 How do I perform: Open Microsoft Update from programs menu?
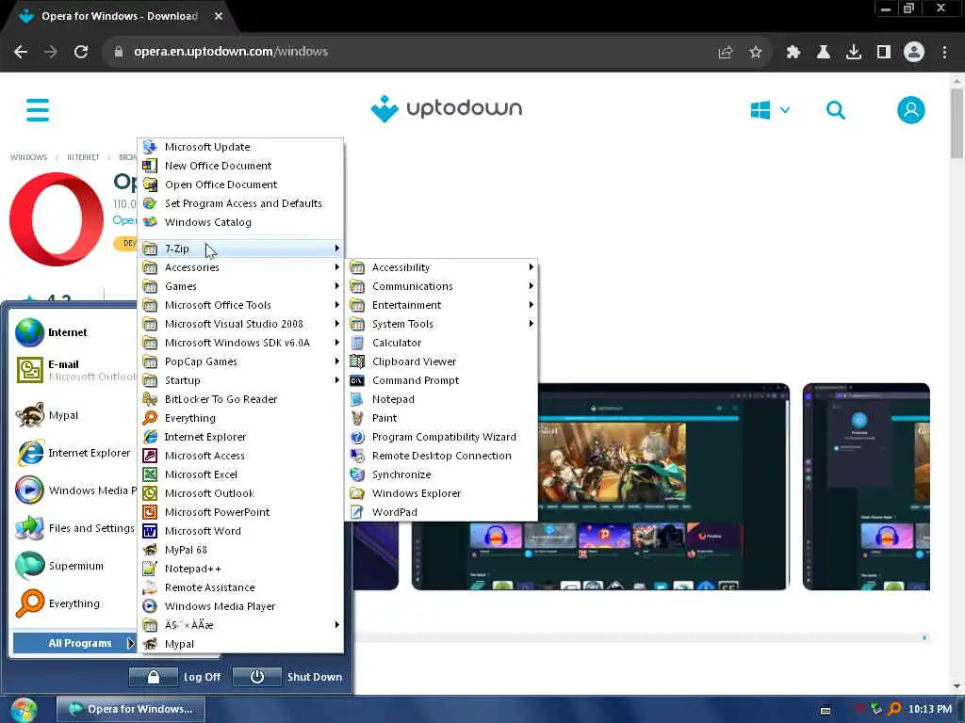pyautogui.click(x=240, y=147)
